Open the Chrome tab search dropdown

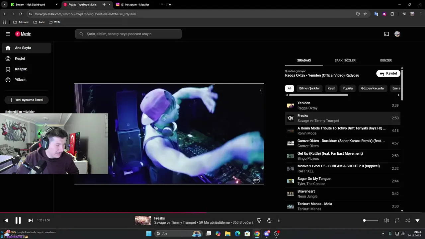pyautogui.click(x=4, y=5)
